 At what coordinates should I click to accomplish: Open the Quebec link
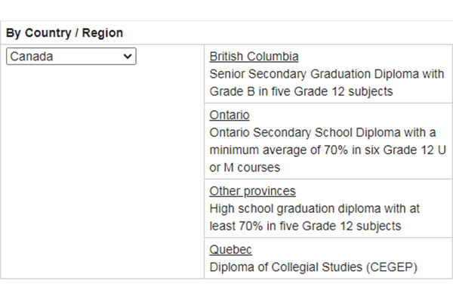point(230,249)
